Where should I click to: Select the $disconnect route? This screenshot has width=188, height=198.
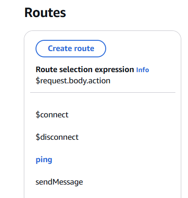[x=57, y=137]
